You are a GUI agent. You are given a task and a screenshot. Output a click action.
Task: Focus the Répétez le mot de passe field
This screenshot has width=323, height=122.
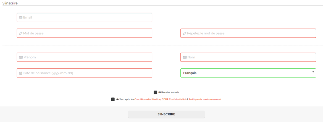click(248, 33)
